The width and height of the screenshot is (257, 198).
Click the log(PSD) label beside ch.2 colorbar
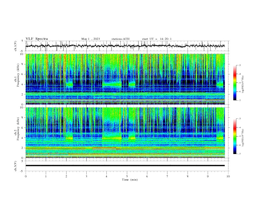[243, 138]
